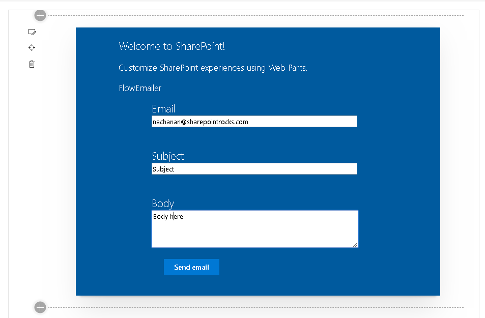
Task: Click into the Email input field
Action: coord(254,122)
